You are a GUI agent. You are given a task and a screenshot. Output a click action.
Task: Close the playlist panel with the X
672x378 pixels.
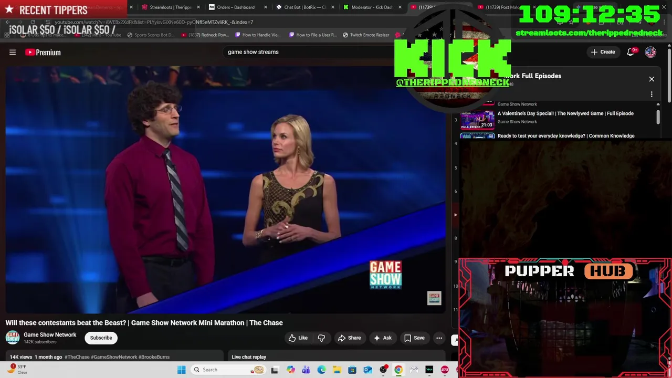click(x=652, y=79)
